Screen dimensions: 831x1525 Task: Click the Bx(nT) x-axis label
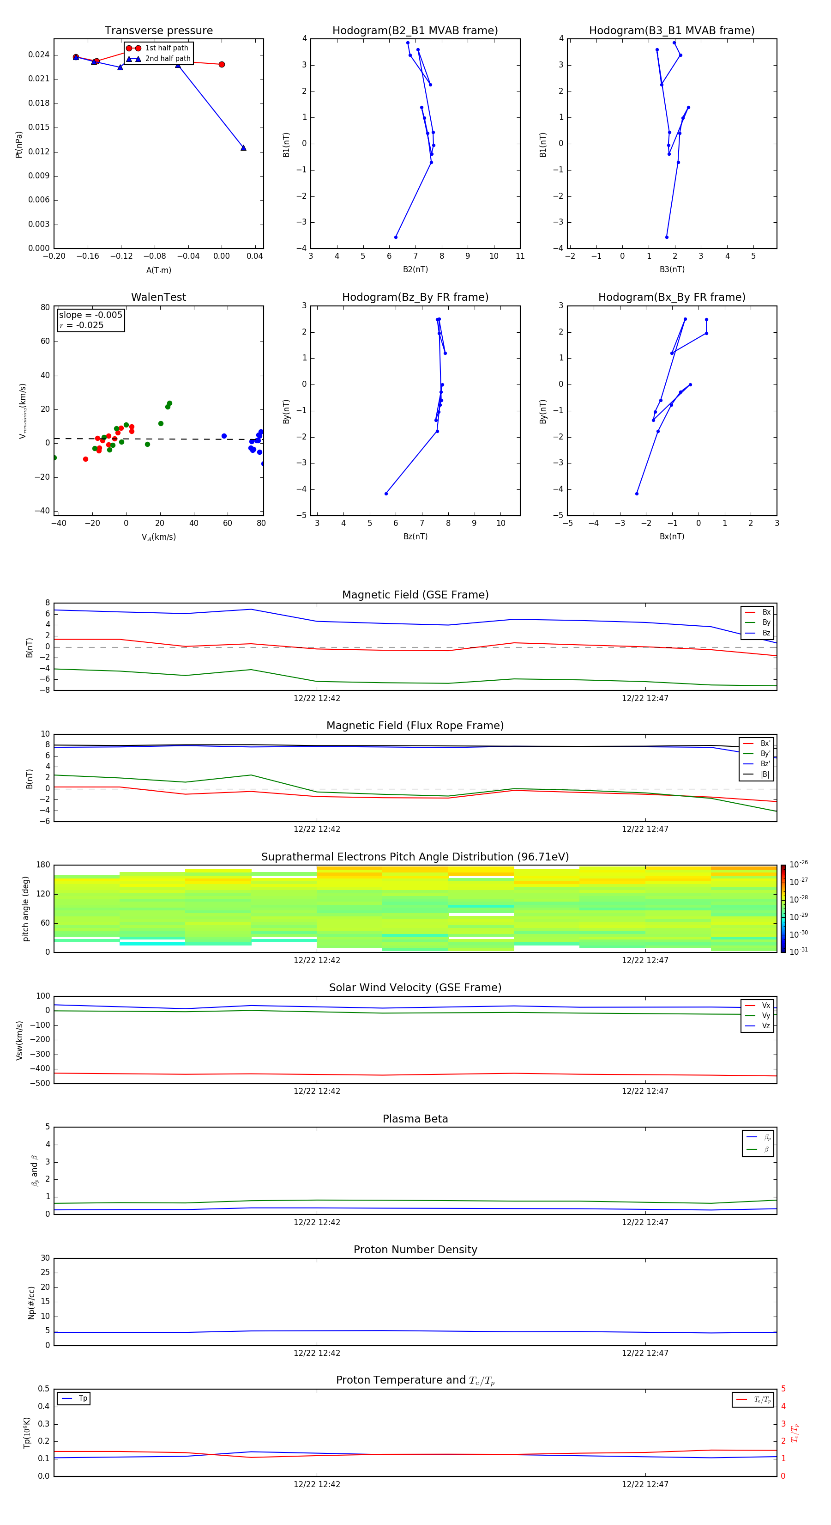click(x=672, y=537)
